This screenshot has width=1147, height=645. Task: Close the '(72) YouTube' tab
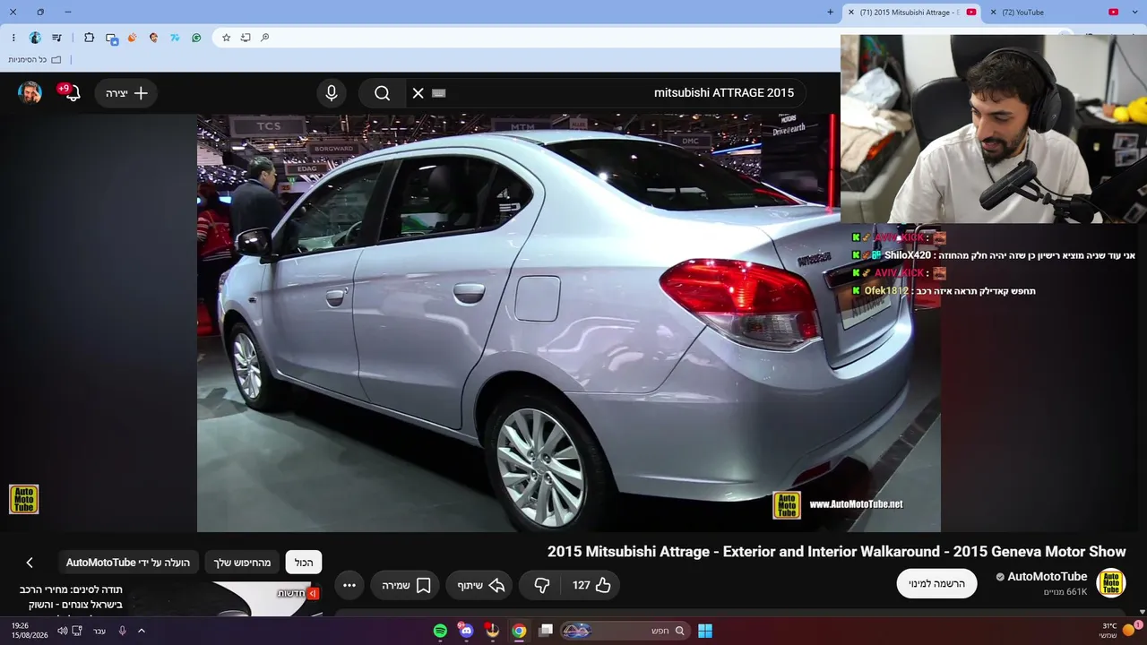pos(993,13)
